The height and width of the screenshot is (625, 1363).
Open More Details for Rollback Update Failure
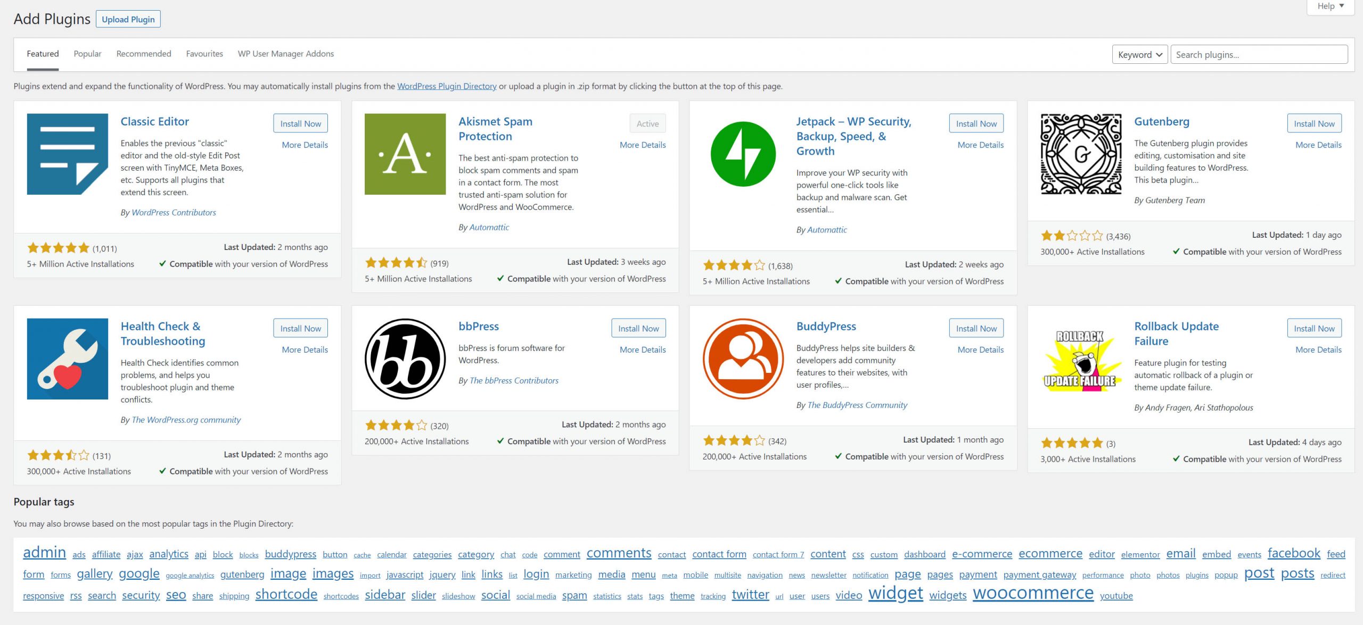pyautogui.click(x=1318, y=349)
